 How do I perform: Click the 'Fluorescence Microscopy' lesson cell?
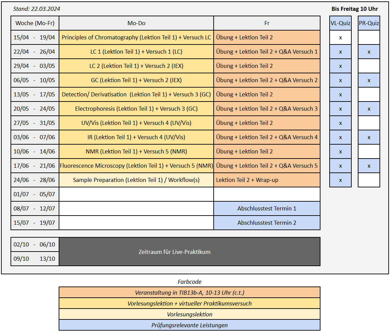tap(136, 166)
